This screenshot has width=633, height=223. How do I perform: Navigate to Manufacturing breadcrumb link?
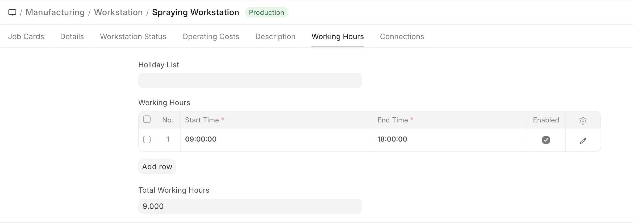point(55,13)
